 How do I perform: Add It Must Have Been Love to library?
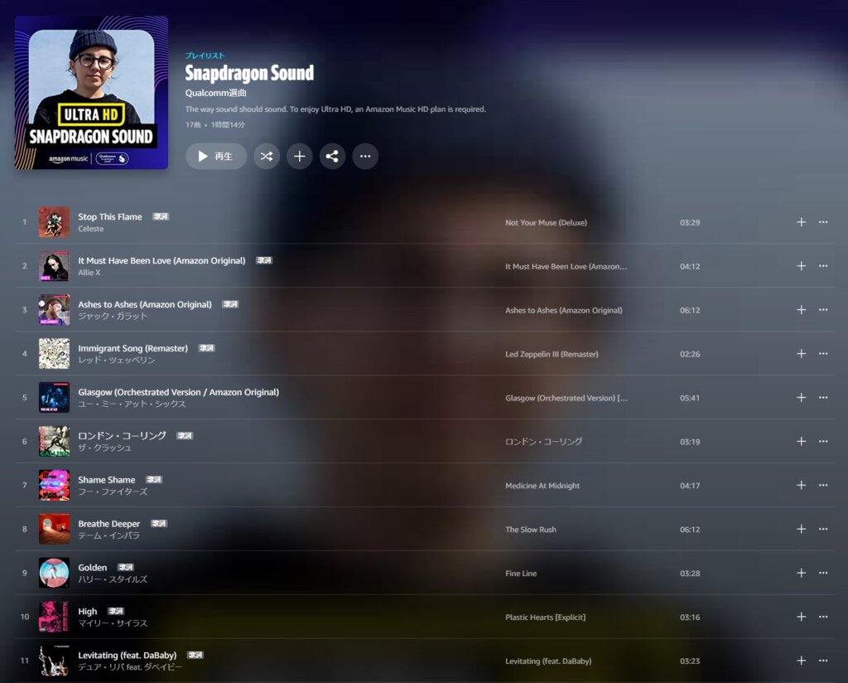pos(801,266)
